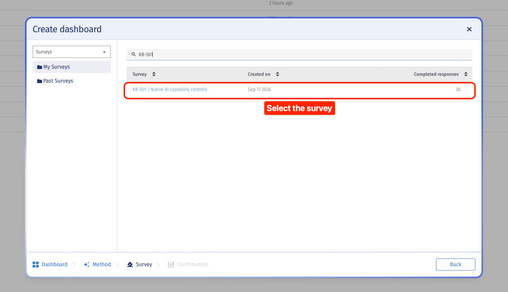Click the Completed responses header label
The height and width of the screenshot is (292, 508).
[436, 74]
